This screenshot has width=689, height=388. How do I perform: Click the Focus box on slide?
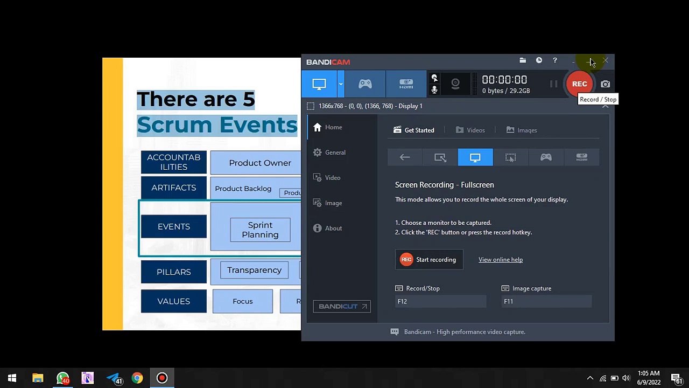click(243, 301)
